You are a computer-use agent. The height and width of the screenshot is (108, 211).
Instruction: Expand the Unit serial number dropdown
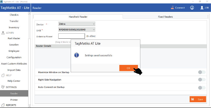(76, 30)
